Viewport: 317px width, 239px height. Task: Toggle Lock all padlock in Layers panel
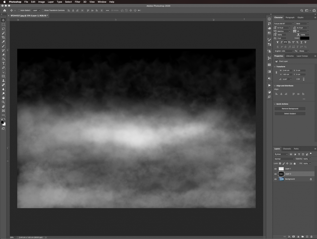tap(295, 164)
